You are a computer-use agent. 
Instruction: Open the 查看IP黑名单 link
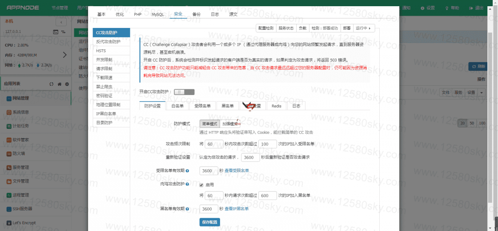click(237, 209)
